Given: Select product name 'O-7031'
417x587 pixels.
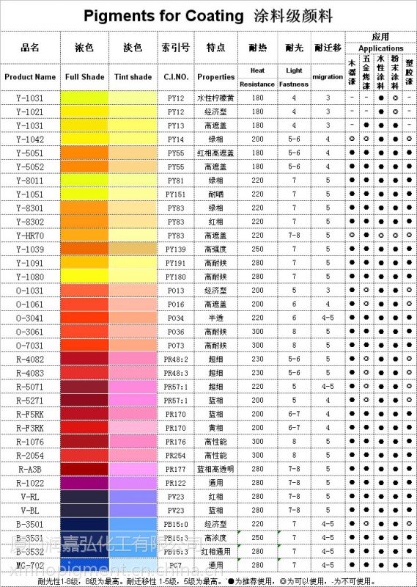Looking at the screenshot, I should click(30, 346).
